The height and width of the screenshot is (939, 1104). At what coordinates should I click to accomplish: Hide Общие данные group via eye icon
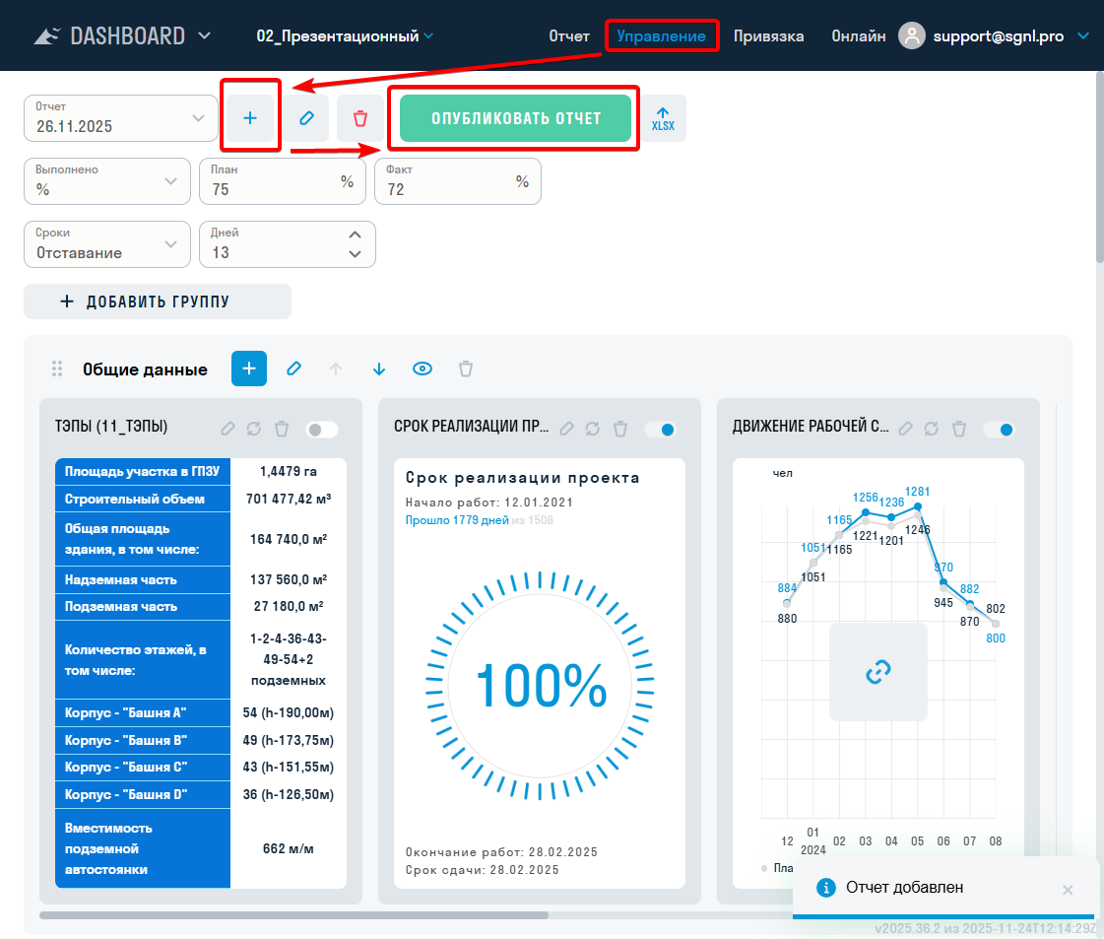click(422, 369)
